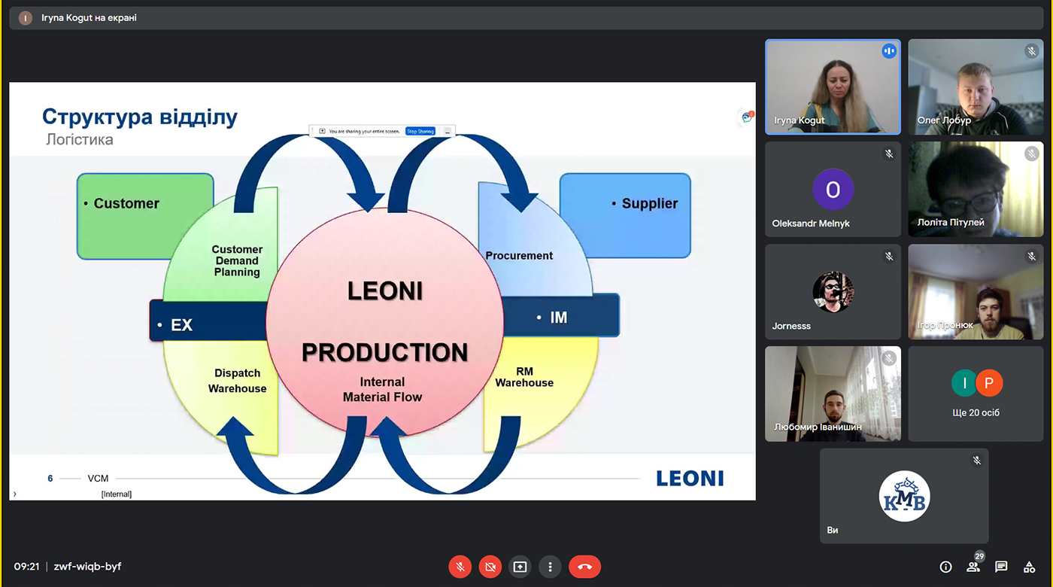Open the activities shapes icon
1053x587 pixels.
click(x=1029, y=567)
